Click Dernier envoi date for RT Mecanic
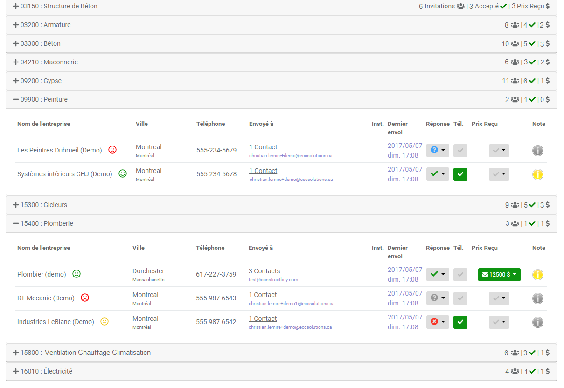564x388 pixels. pos(405,298)
